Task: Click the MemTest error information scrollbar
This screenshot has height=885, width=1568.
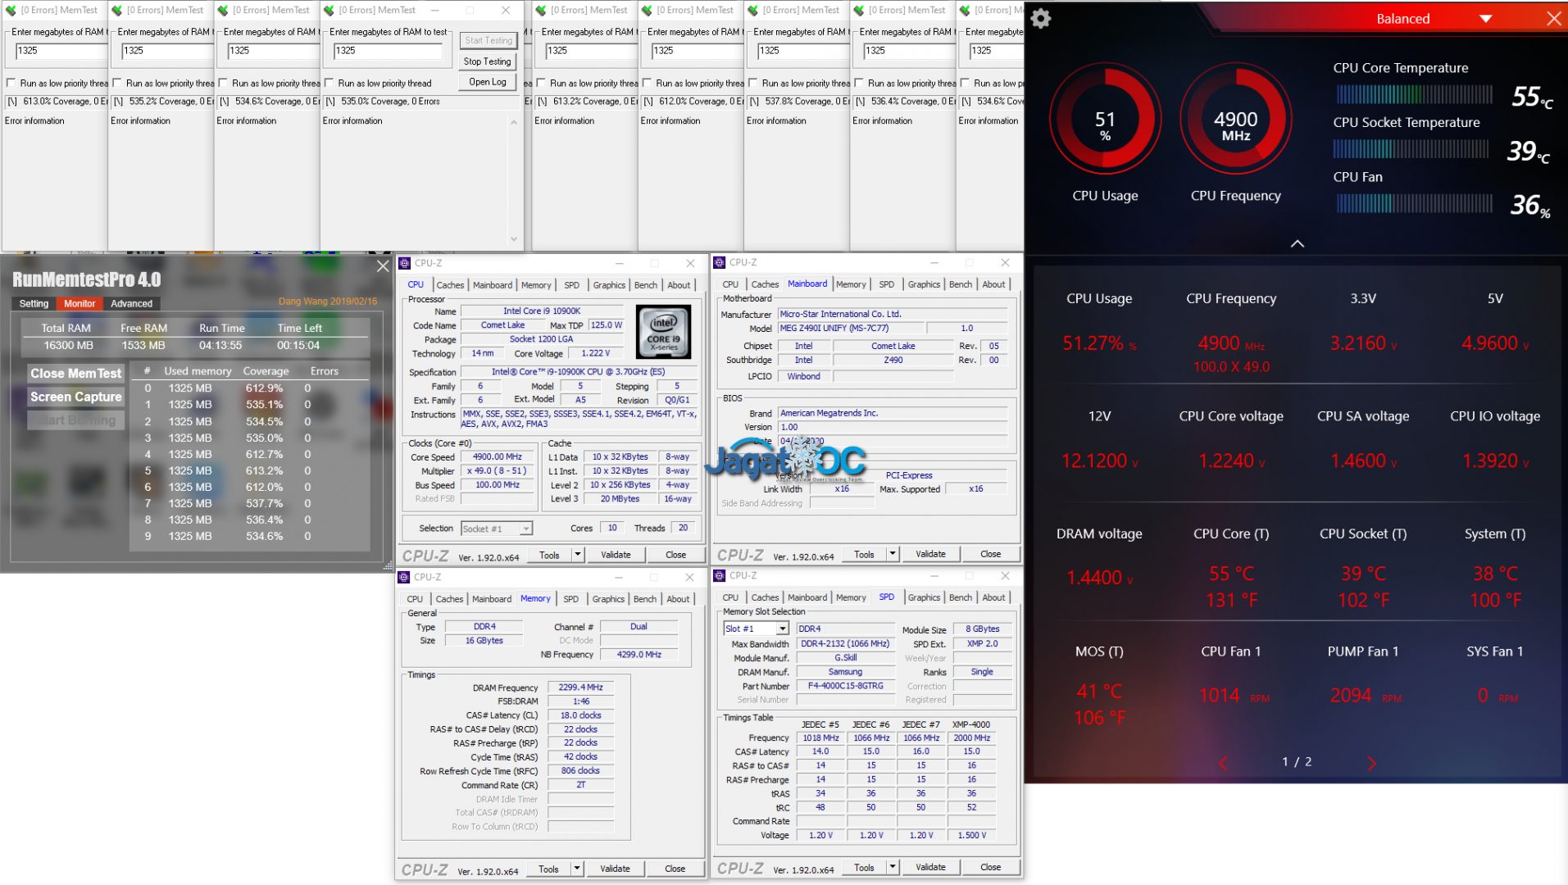Action: [x=514, y=180]
